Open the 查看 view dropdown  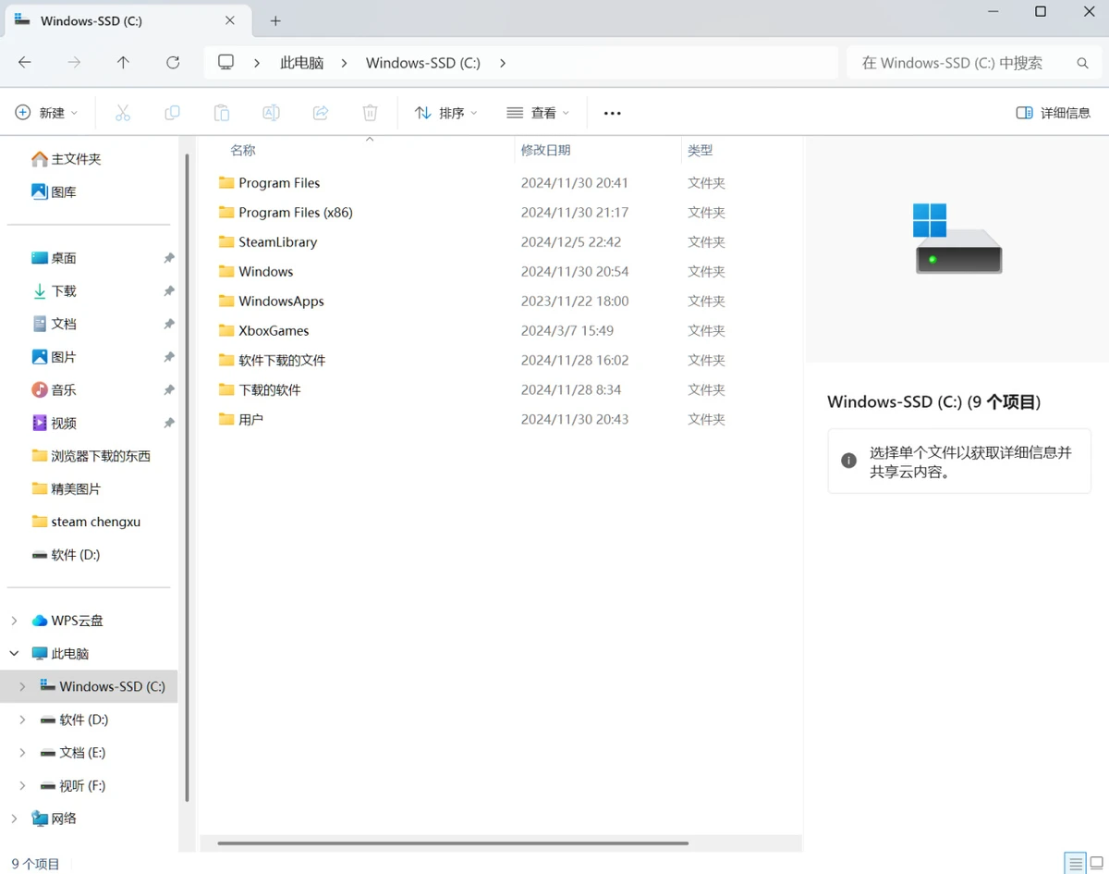point(539,113)
